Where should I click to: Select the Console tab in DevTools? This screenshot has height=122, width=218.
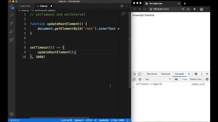[x=180, y=74]
